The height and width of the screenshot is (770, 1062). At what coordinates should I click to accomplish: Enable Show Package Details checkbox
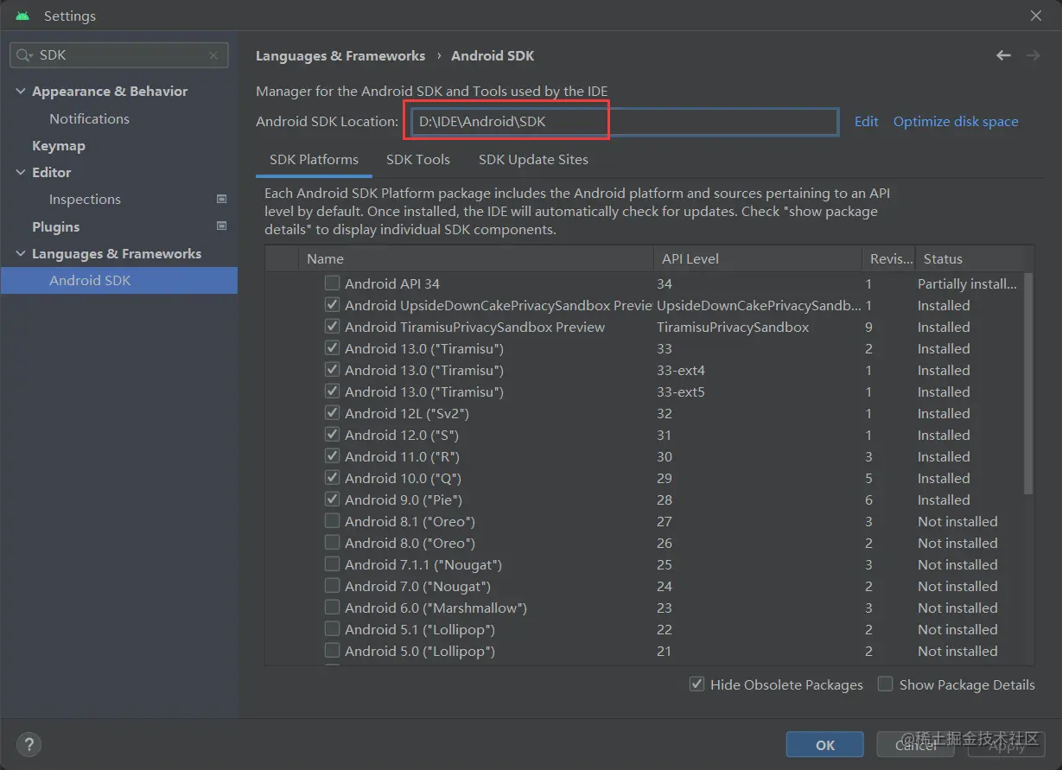point(885,684)
